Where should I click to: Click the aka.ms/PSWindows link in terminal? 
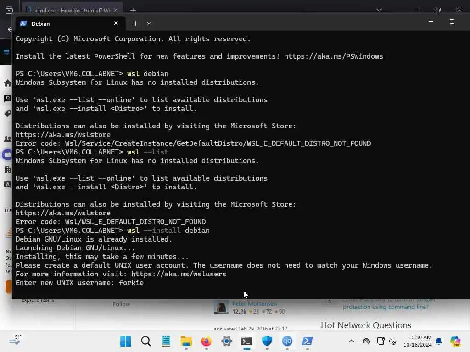(x=333, y=56)
